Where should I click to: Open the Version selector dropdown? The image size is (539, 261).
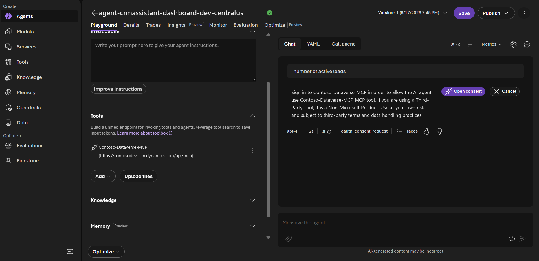[x=413, y=13]
